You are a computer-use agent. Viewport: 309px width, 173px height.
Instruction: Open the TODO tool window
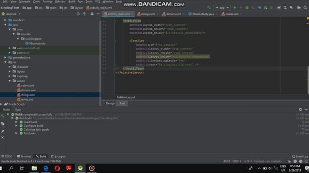coord(7,156)
